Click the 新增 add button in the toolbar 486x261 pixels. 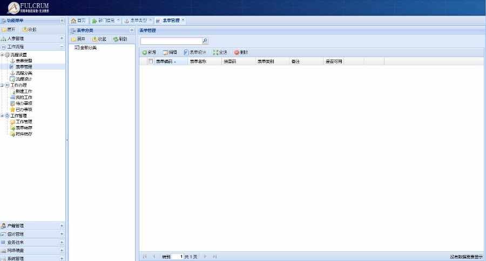point(149,52)
